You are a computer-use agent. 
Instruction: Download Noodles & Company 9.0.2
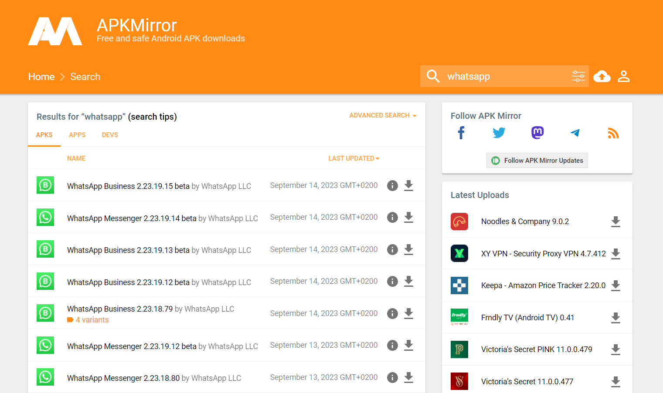pos(615,222)
